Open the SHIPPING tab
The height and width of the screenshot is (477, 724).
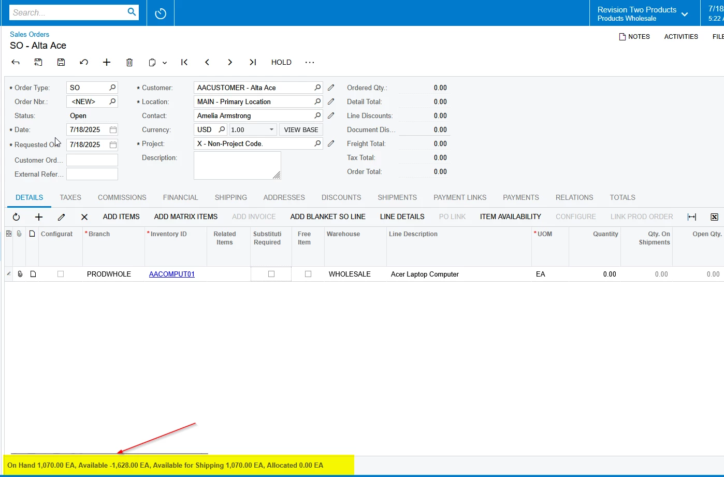[230, 197]
